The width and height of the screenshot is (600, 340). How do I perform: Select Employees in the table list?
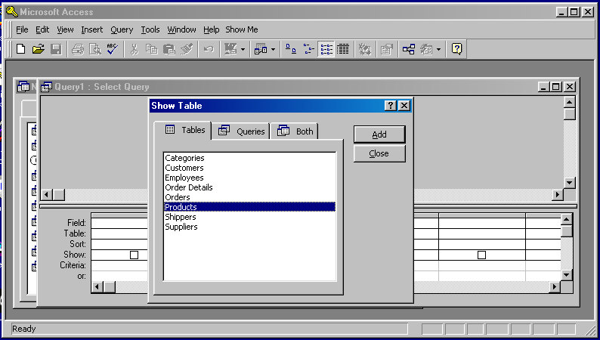pos(184,178)
